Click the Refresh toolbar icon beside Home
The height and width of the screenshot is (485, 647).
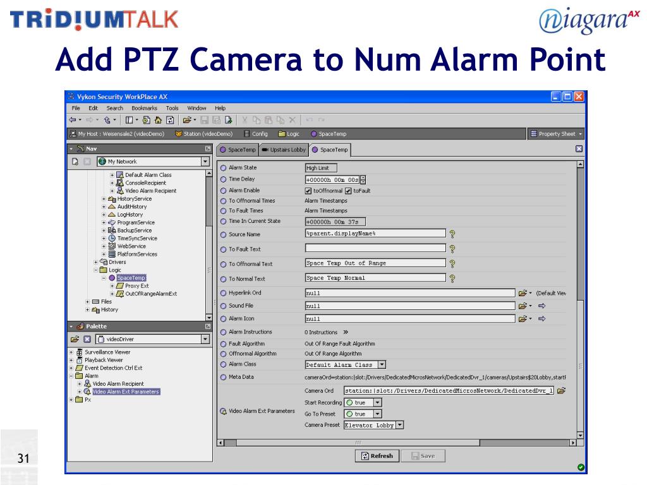(x=170, y=120)
